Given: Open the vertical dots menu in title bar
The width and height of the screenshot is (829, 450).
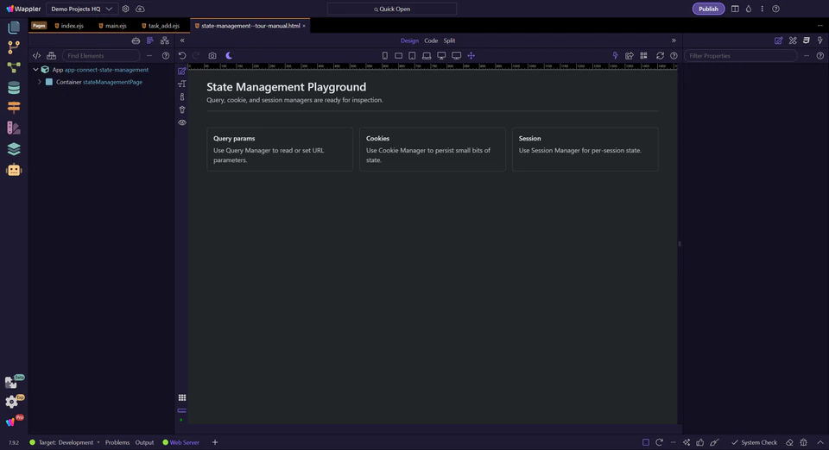Looking at the screenshot, I should tap(762, 9).
